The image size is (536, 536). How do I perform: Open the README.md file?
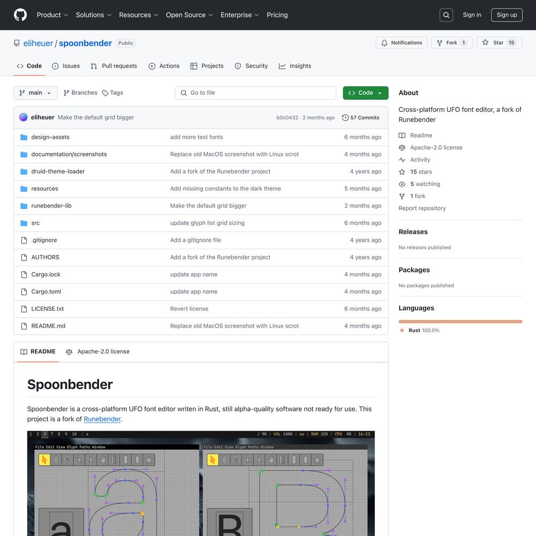click(x=48, y=326)
